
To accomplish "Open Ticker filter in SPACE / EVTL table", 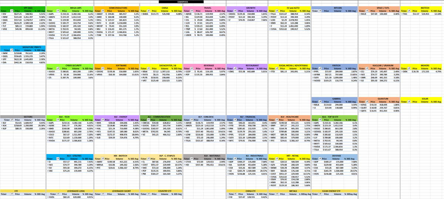I will 367,11.
